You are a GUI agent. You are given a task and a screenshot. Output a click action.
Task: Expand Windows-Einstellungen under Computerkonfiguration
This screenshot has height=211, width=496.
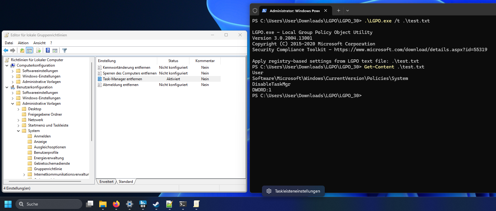pos(12,76)
